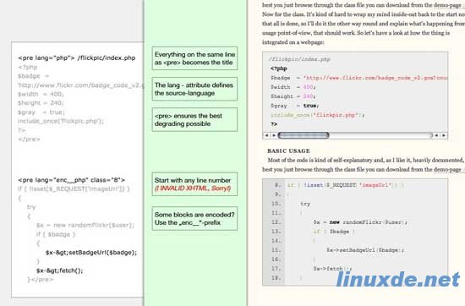This screenshot has height=306, width=465.
Task: Click the 'Start with any line number' note box
Action: click(194, 184)
